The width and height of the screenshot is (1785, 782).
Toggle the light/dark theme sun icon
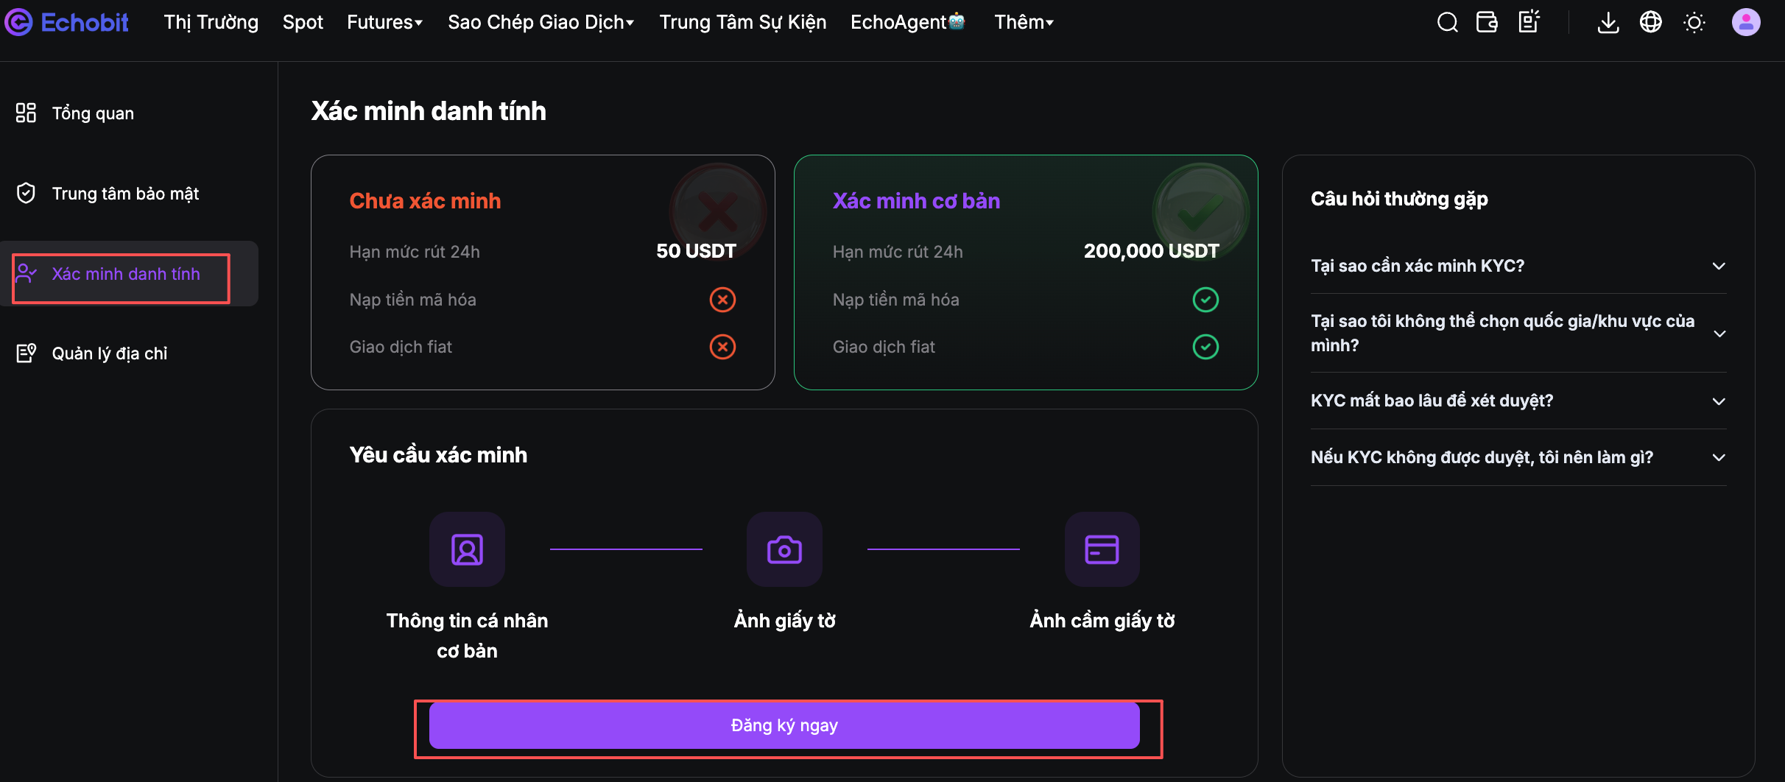[1694, 23]
